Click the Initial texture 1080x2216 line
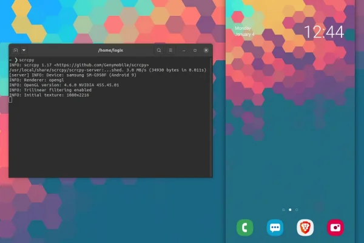 [49, 95]
